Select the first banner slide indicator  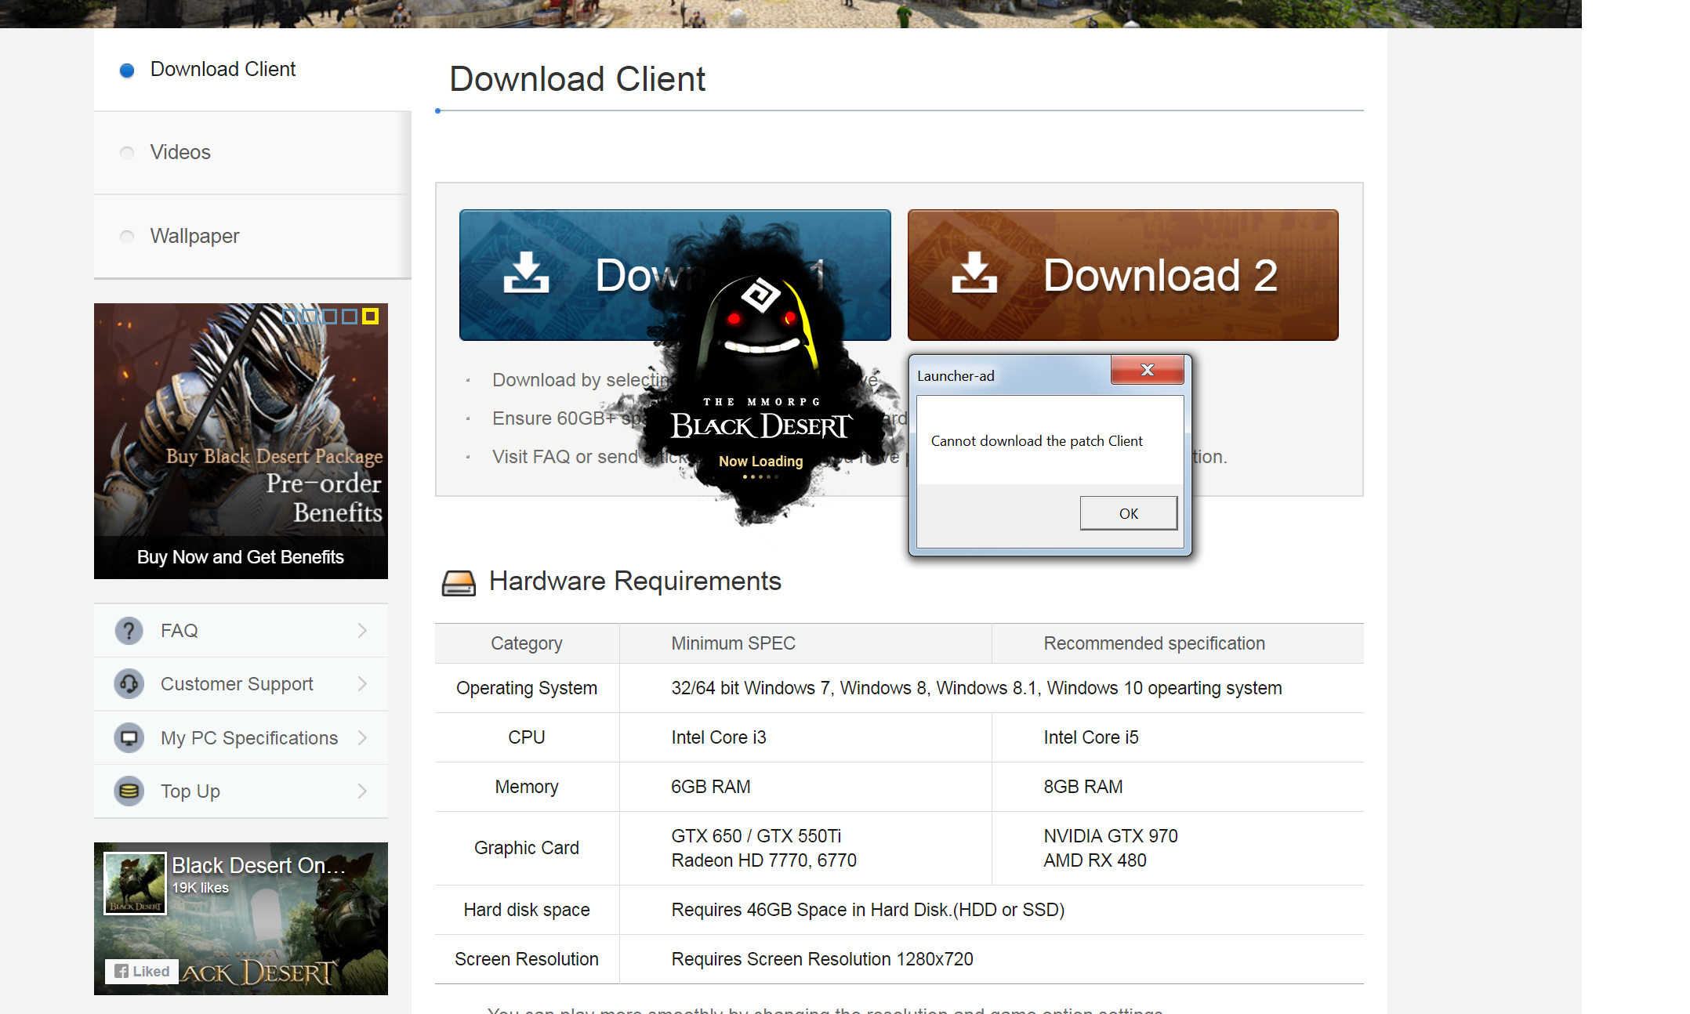290,317
